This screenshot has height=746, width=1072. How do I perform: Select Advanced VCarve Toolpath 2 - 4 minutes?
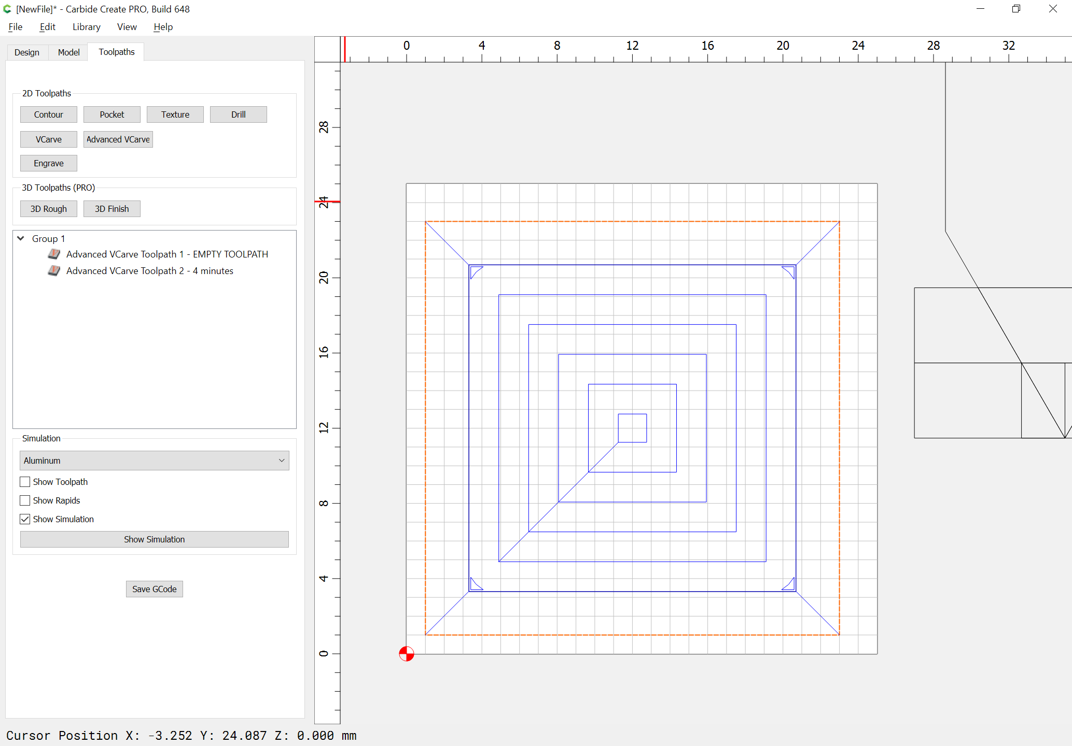pos(150,271)
